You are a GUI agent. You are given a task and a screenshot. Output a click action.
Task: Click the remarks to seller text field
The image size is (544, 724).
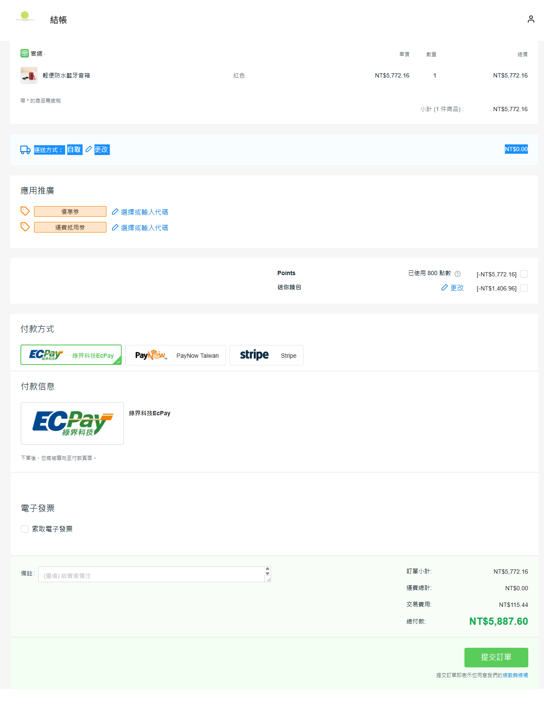coord(151,575)
